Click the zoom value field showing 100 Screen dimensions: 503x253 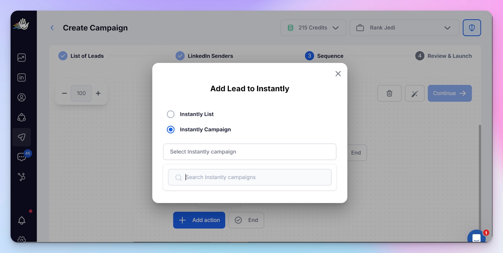[x=81, y=93]
